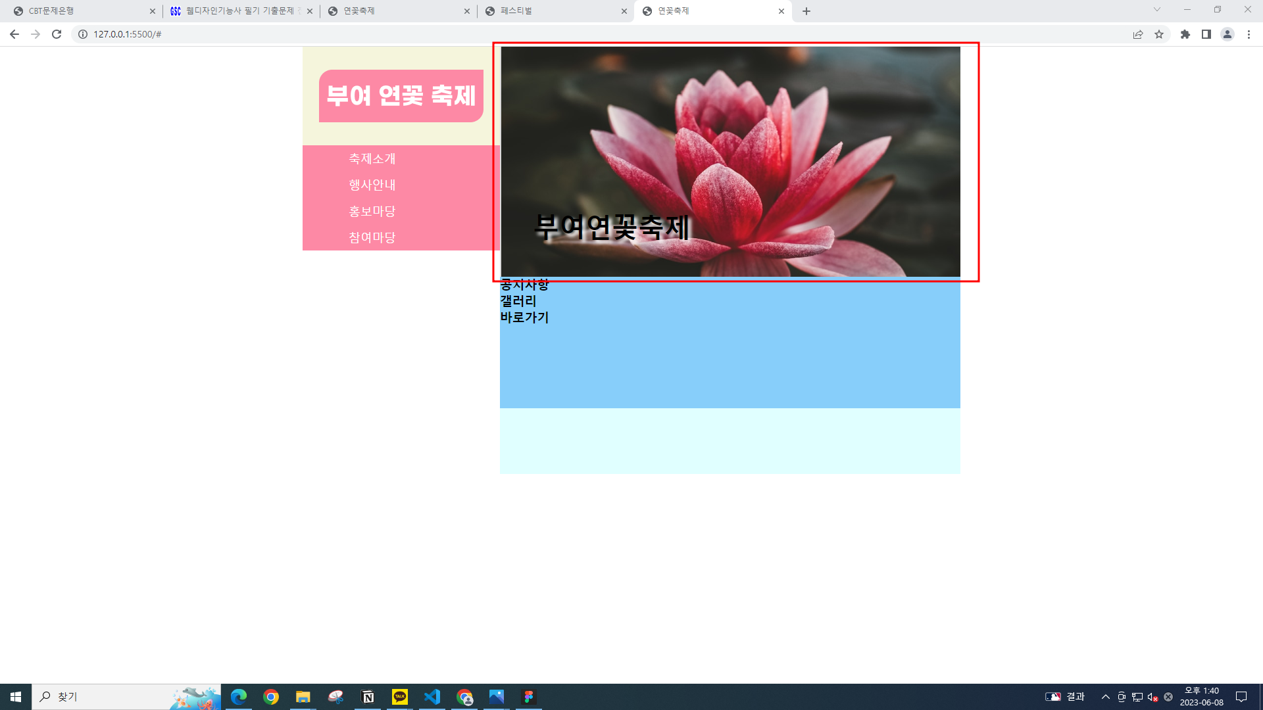Toggle the browser side panel
Viewport: 1263px width, 710px height.
[x=1206, y=34]
